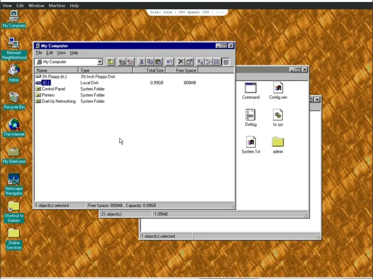Image resolution: width=373 pixels, height=279 pixels.
Task: Click the My Computer desktop icon
Action: [x=14, y=20]
